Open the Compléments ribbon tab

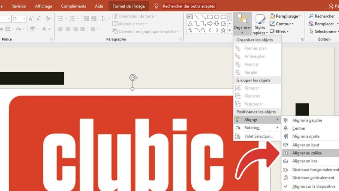(73, 6)
